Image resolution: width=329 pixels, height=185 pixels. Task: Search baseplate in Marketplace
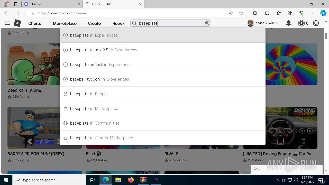click(x=163, y=108)
